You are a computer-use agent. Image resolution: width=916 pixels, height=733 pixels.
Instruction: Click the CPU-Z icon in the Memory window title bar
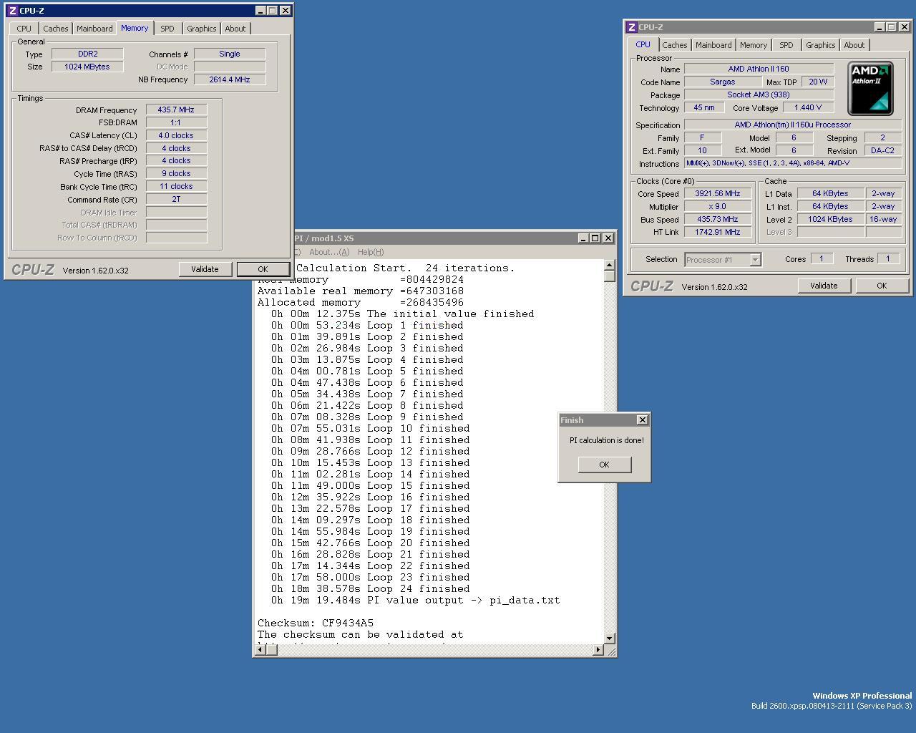(13, 11)
